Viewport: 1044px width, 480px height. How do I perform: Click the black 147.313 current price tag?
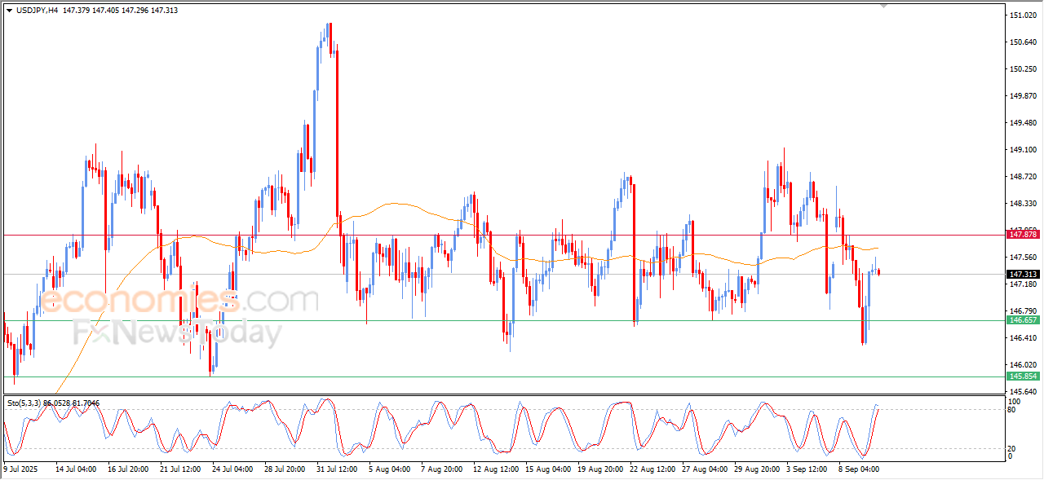click(x=1023, y=274)
